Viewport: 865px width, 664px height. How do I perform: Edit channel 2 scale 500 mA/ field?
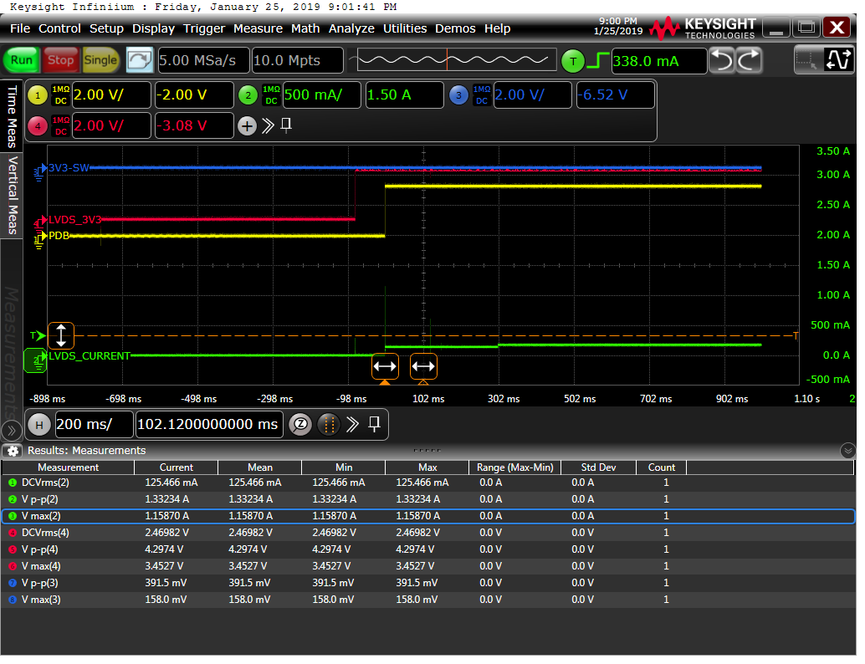point(322,94)
